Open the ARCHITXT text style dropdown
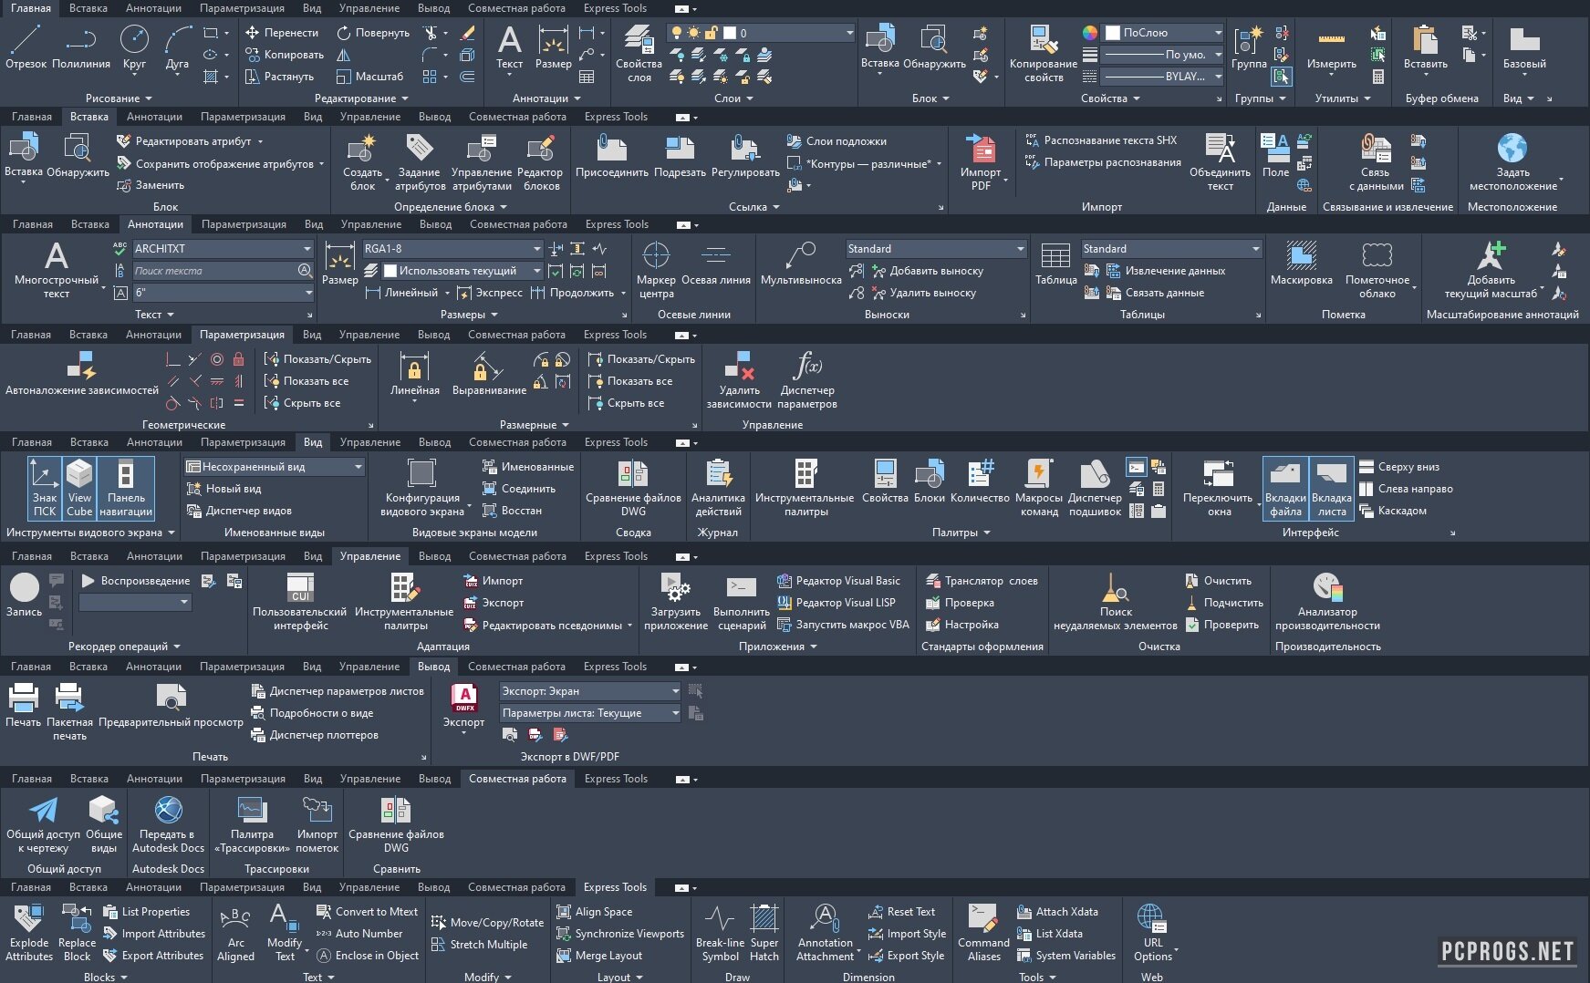1590x983 pixels. click(307, 249)
